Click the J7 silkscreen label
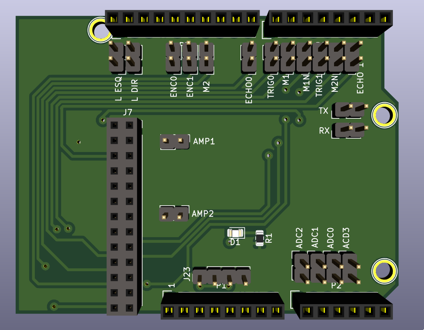 [127, 112]
